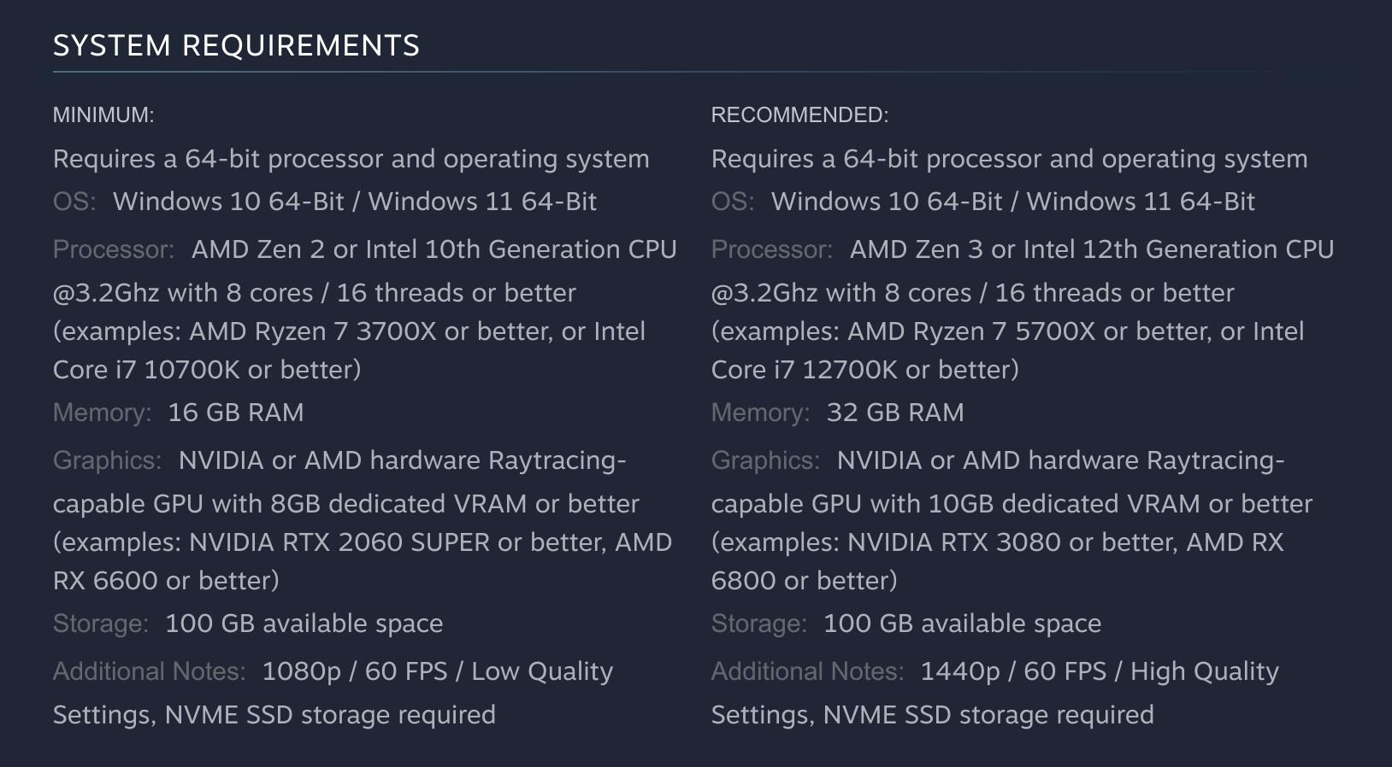Click the 16 GB RAM text
The height and width of the screenshot is (767, 1392).
click(x=236, y=413)
